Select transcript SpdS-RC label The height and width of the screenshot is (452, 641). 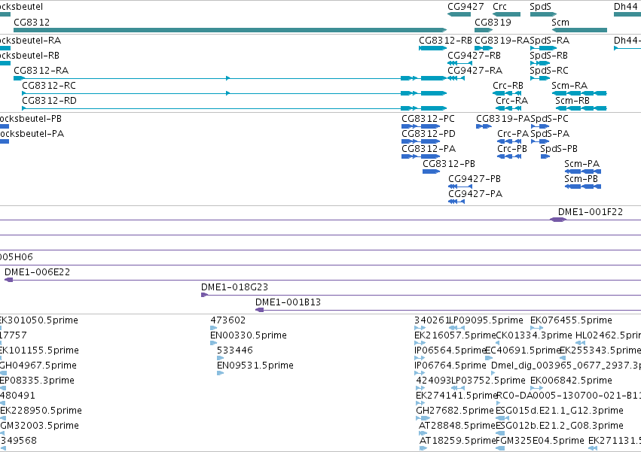pos(549,70)
